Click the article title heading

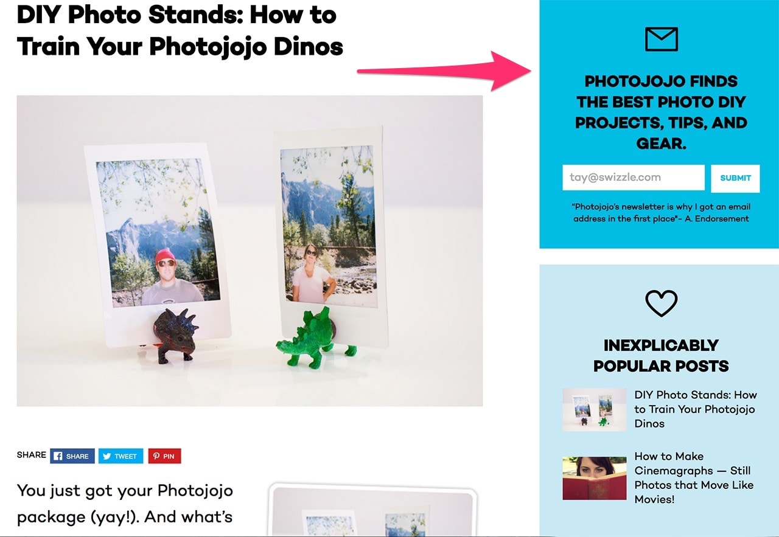pyautogui.click(x=180, y=30)
